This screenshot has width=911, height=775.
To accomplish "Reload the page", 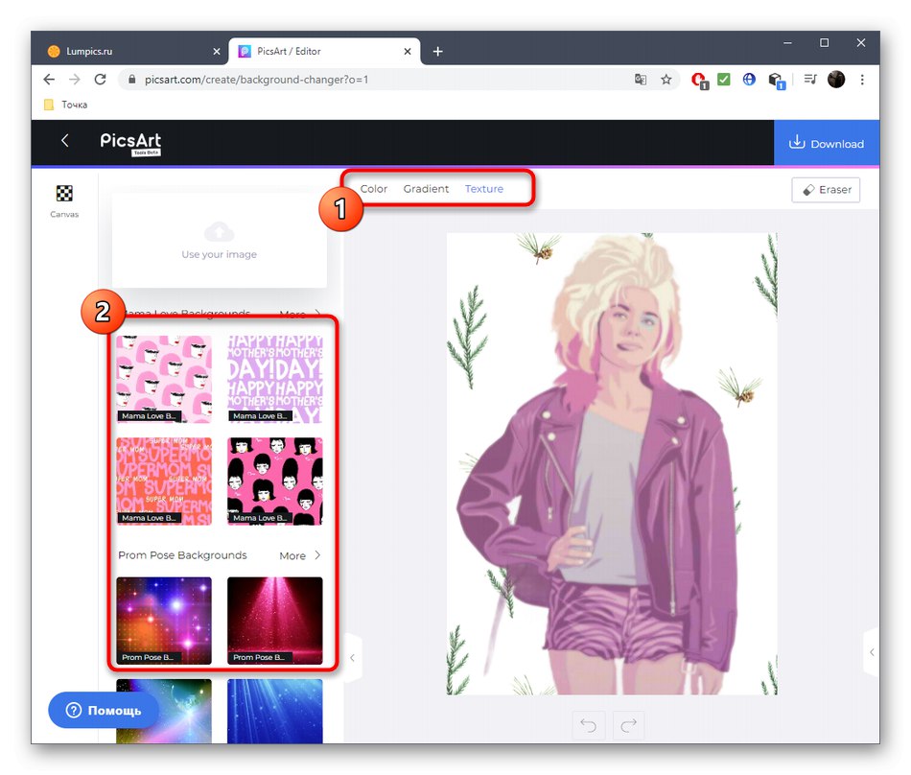I will [100, 80].
